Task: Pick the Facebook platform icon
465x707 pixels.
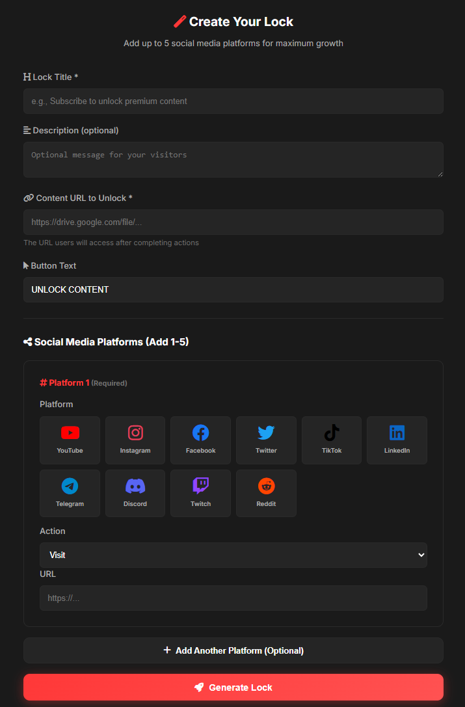Action: click(x=200, y=440)
